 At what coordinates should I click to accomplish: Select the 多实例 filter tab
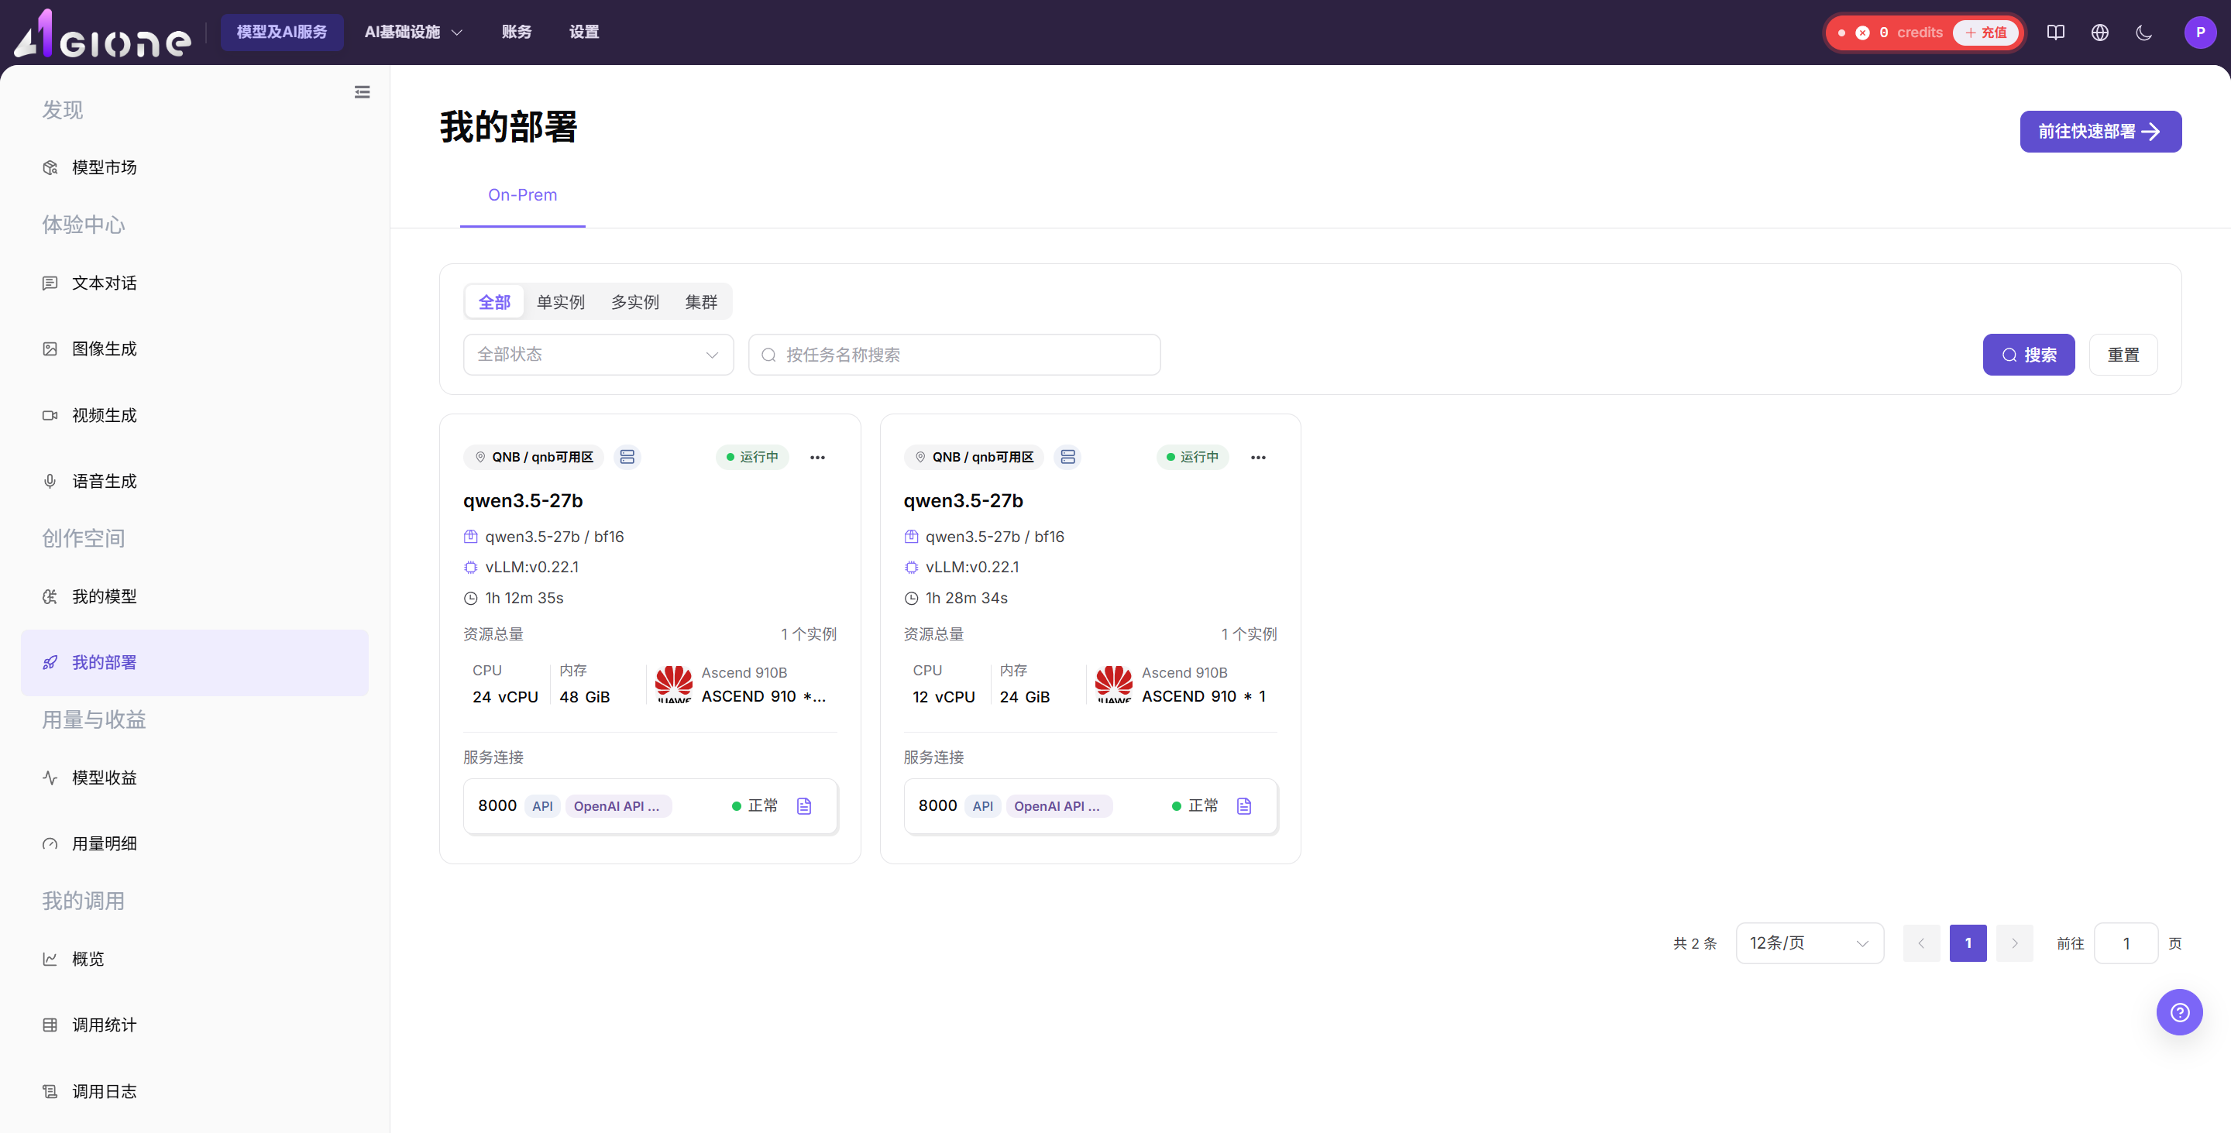pos(635,302)
